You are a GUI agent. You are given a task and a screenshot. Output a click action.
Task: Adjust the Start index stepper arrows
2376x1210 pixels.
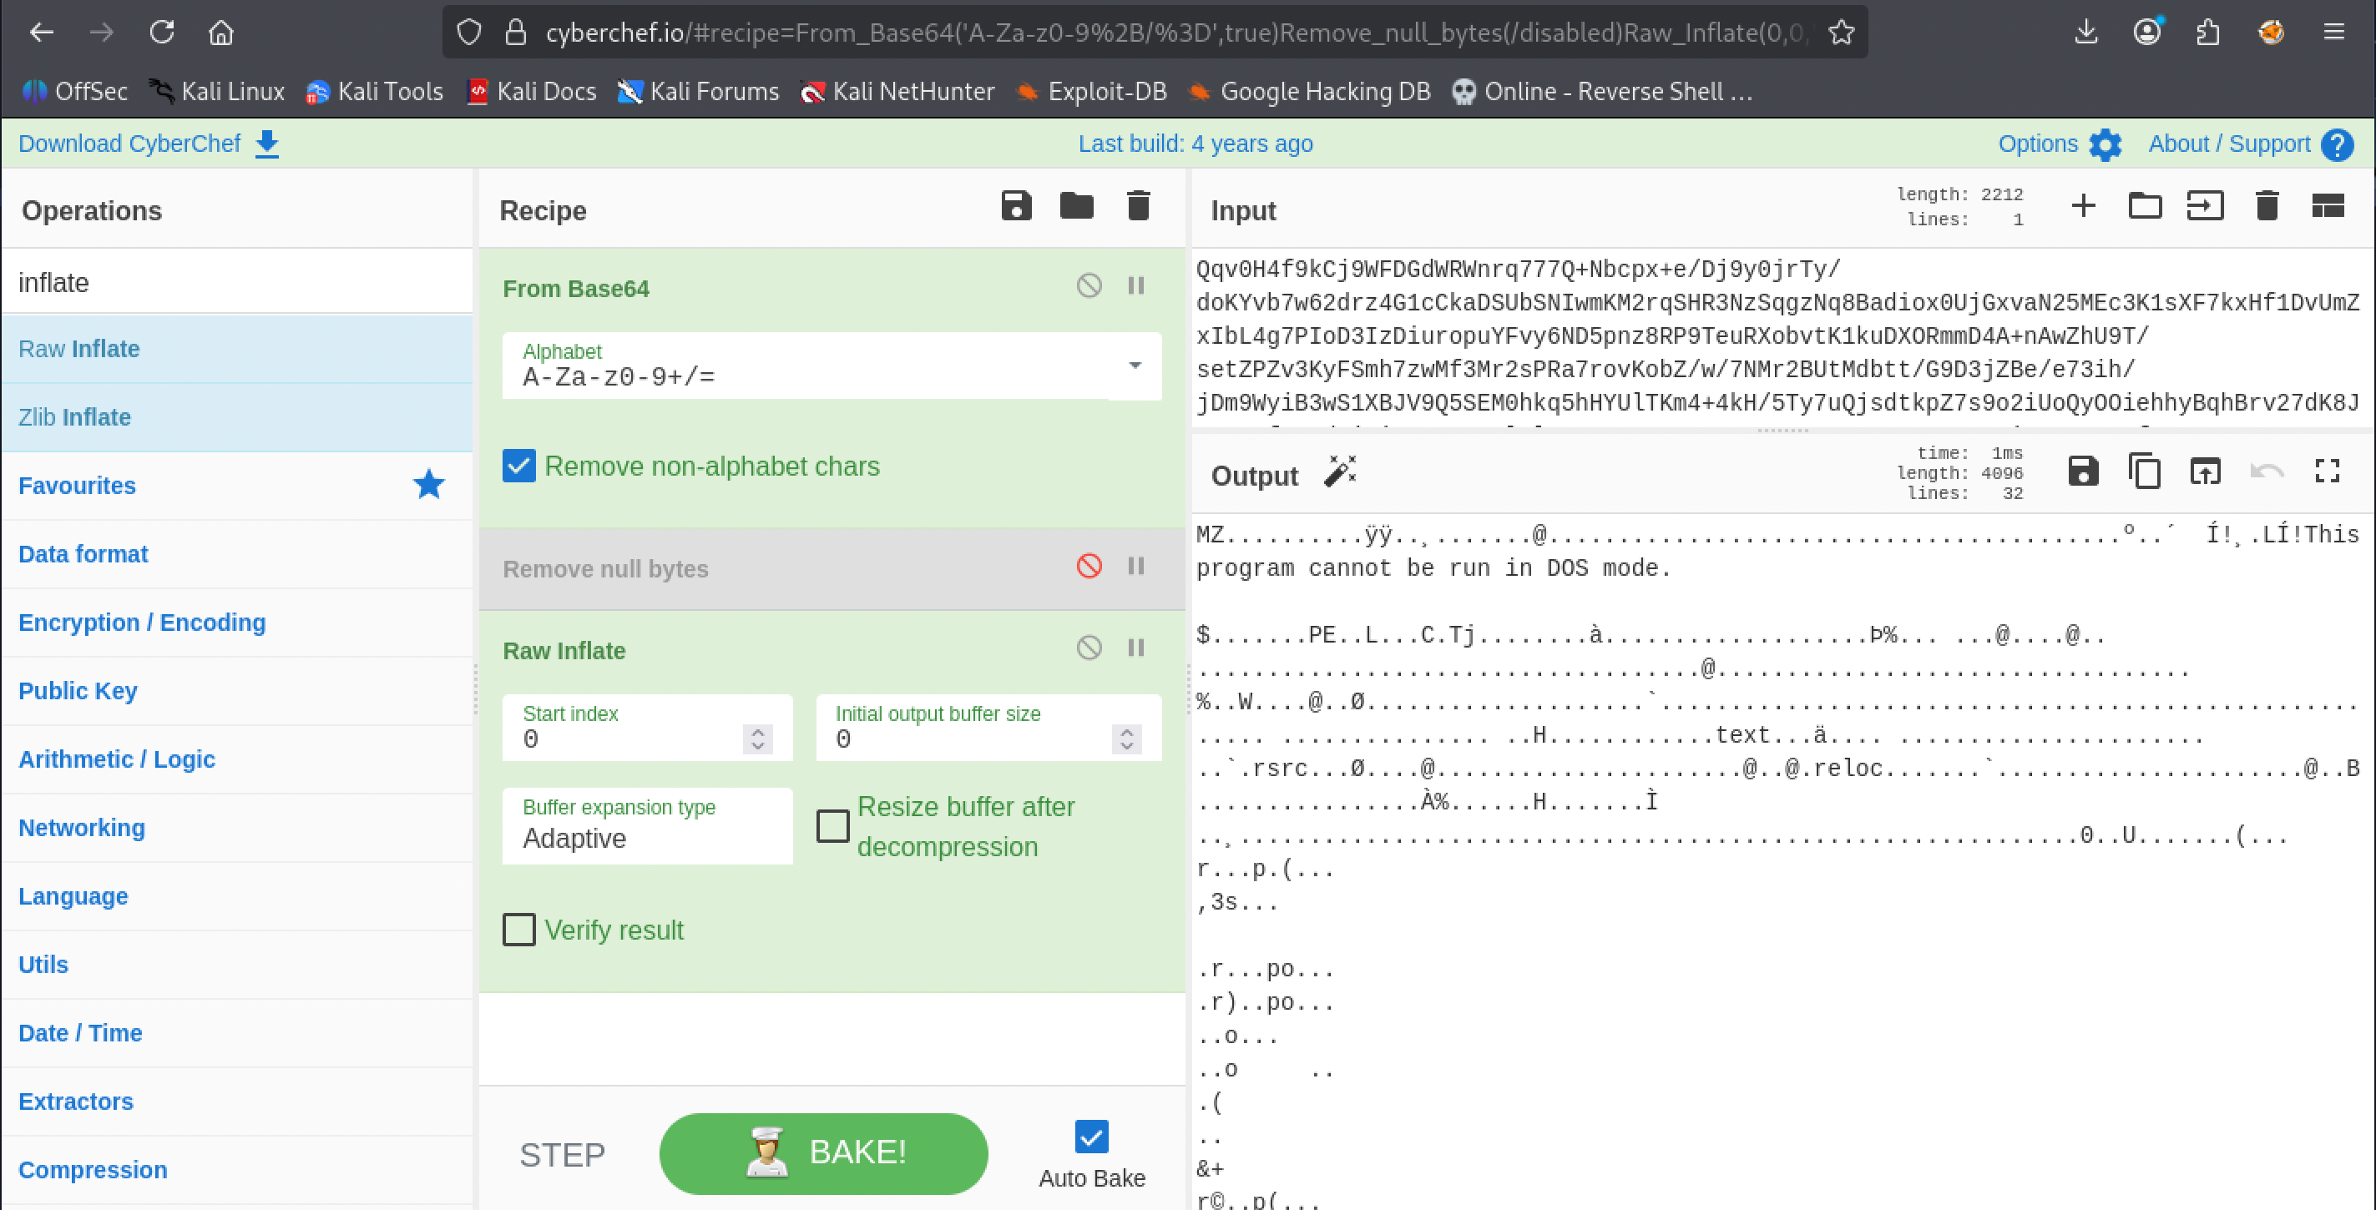click(757, 739)
